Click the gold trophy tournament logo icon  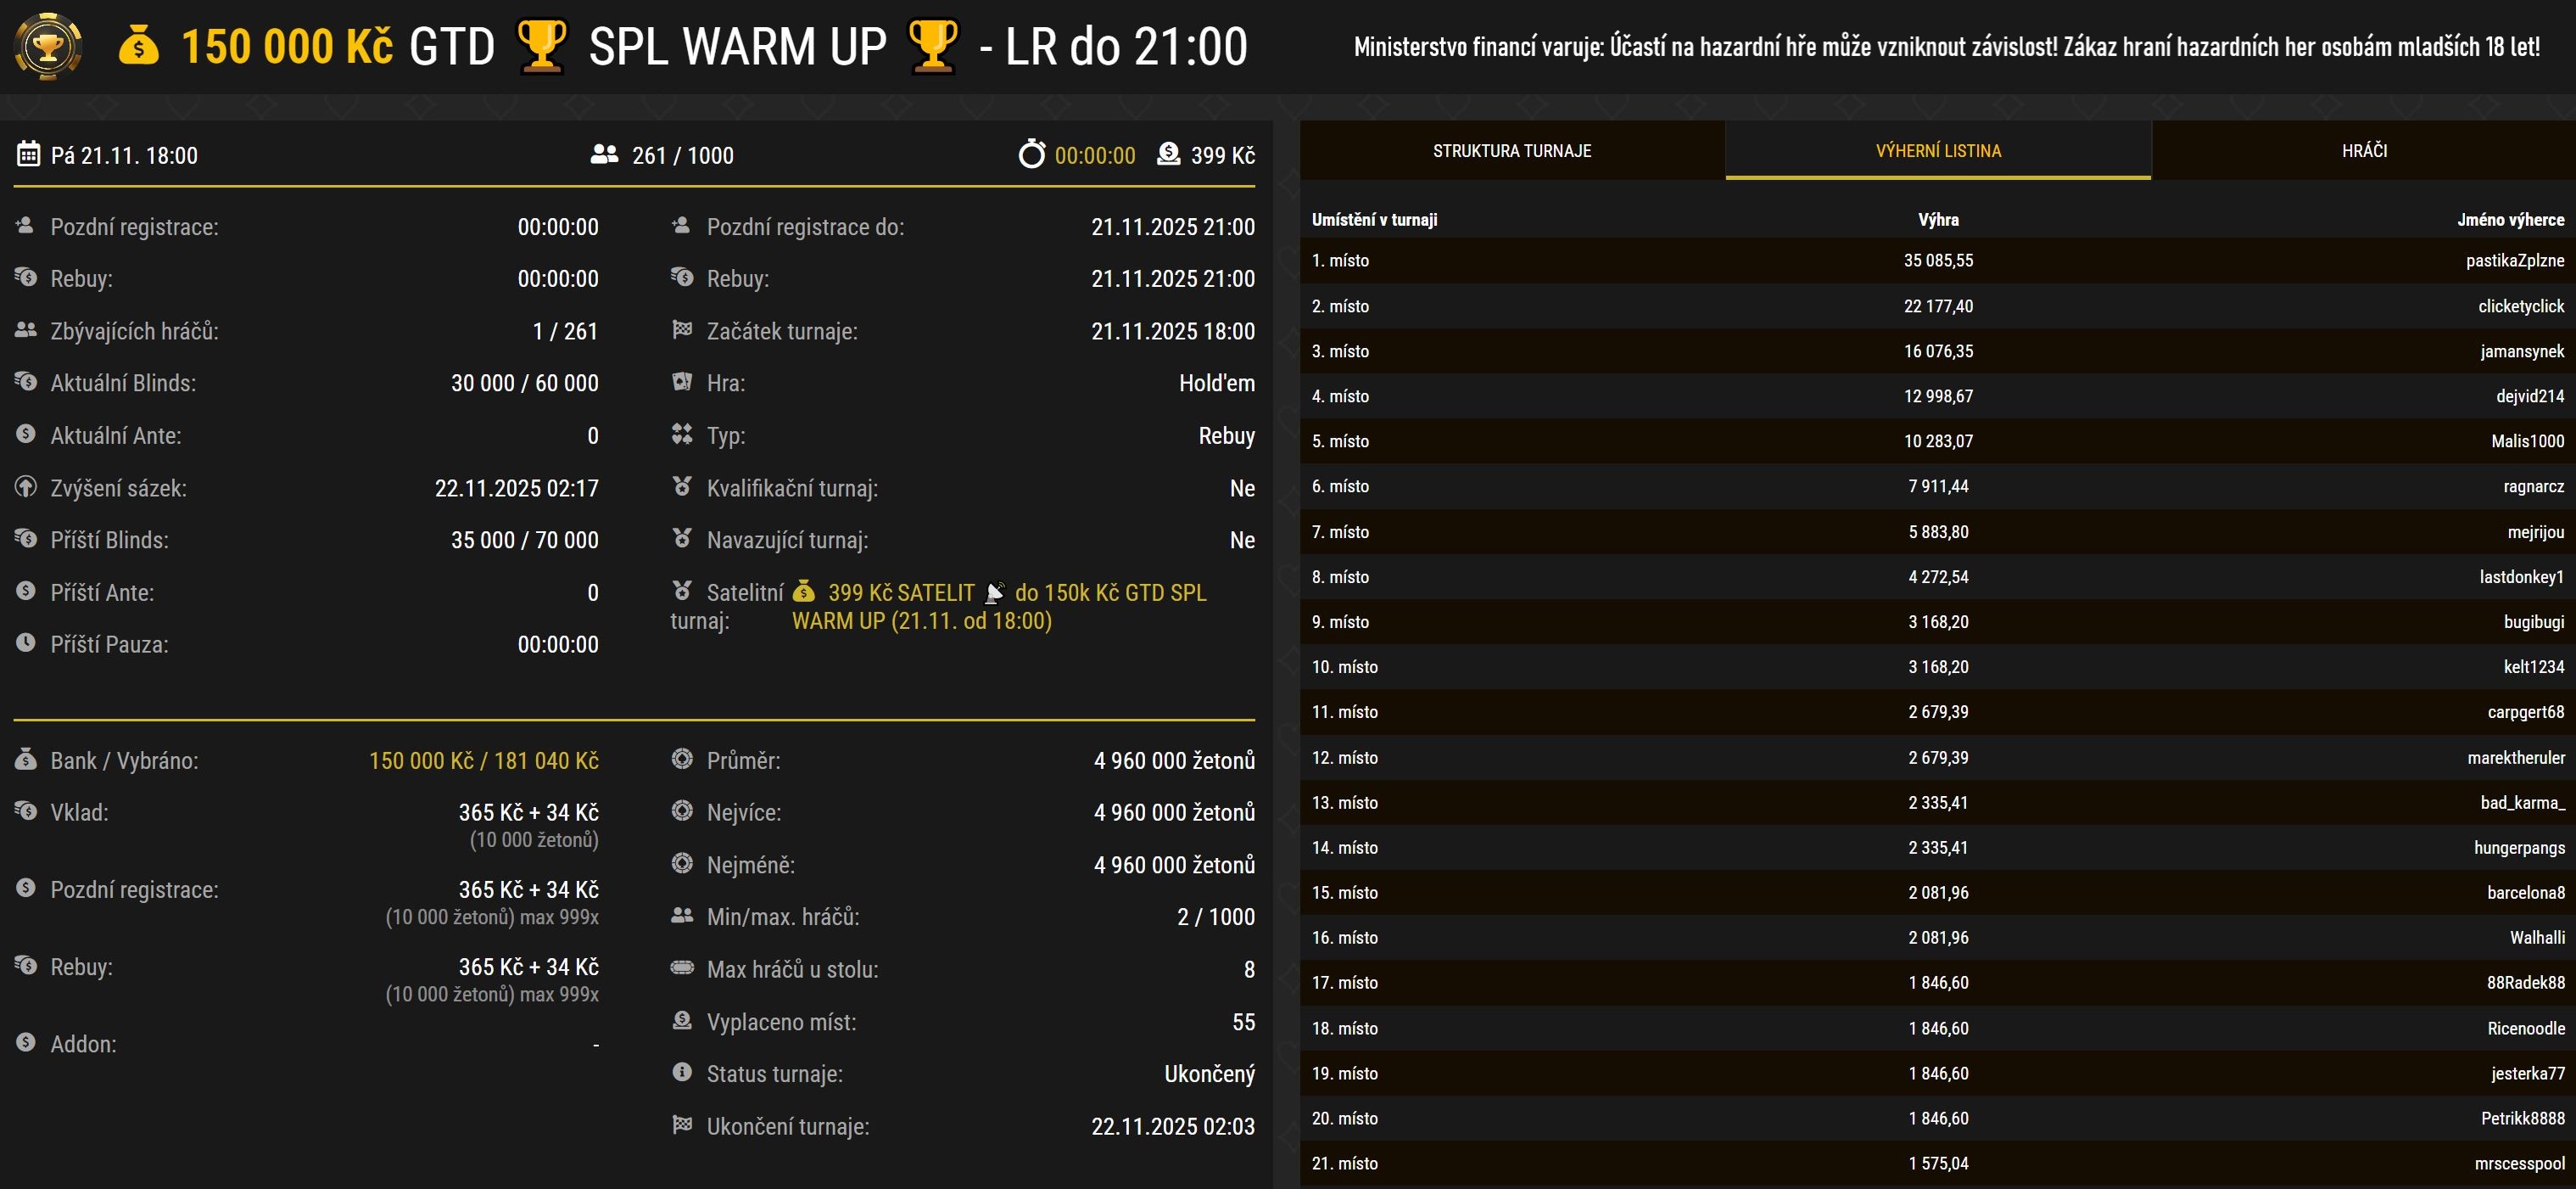point(47,46)
